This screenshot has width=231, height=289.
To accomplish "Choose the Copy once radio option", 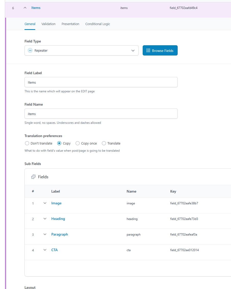I will click(78, 143).
